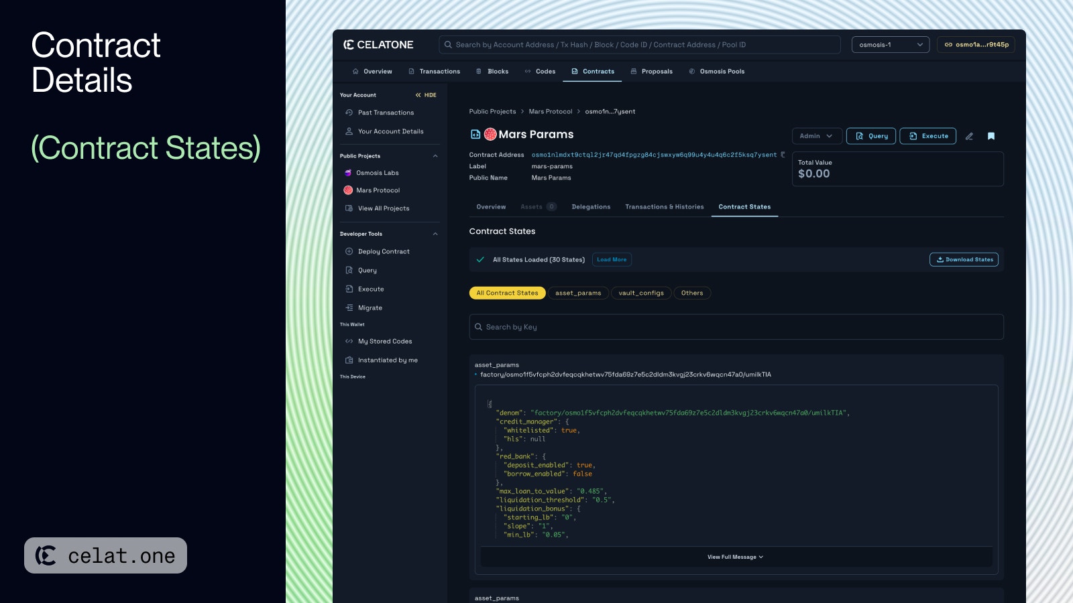Open Deploy Contract developer tool
The width and height of the screenshot is (1073, 603).
click(384, 251)
